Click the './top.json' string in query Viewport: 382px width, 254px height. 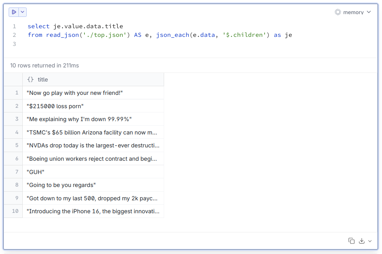[x=104, y=35]
